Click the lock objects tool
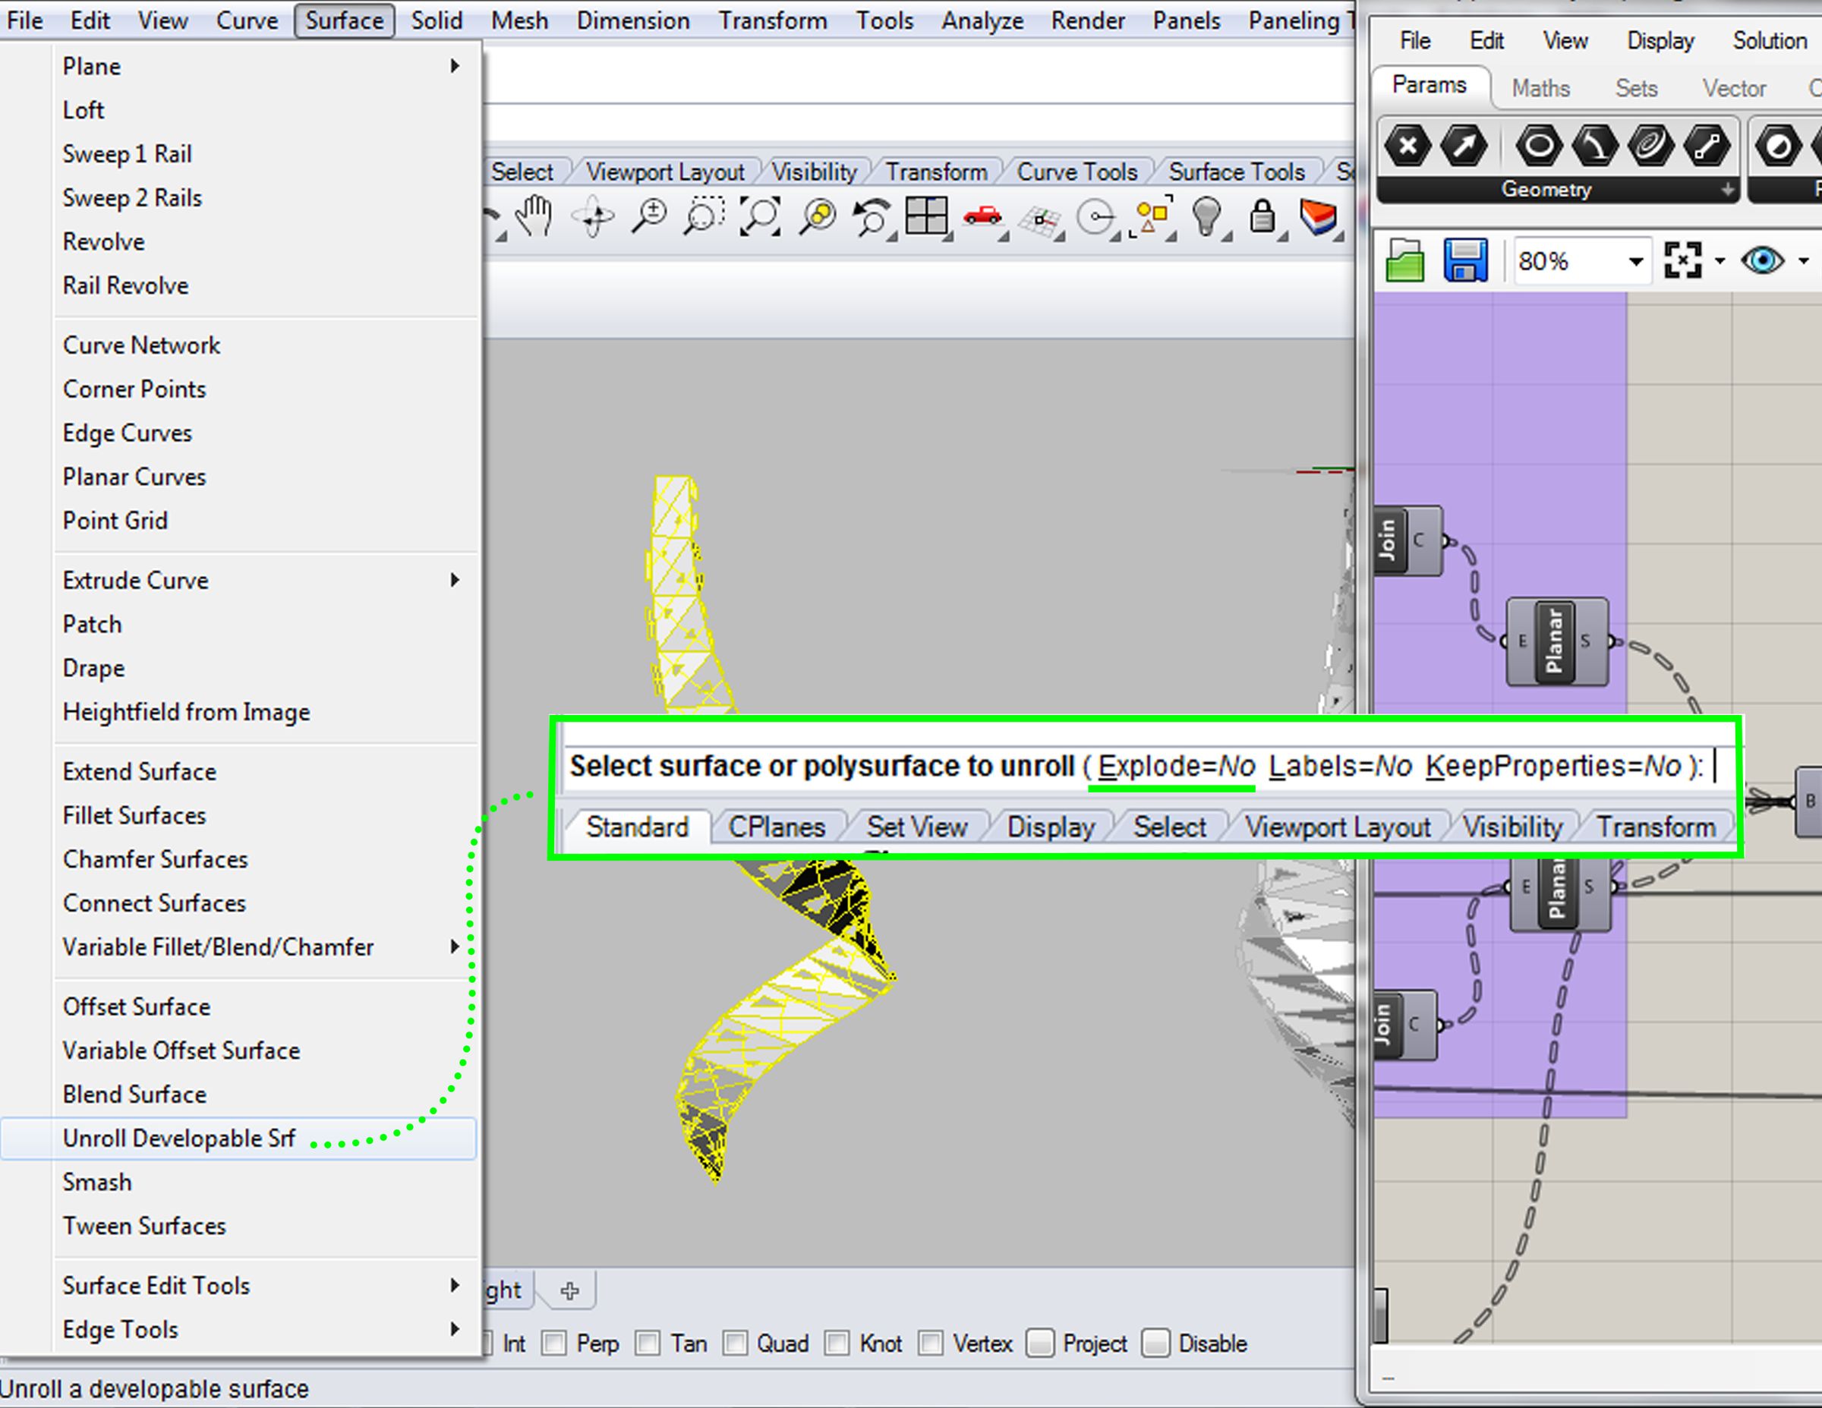Screen dimensions: 1822x1408 1262,216
